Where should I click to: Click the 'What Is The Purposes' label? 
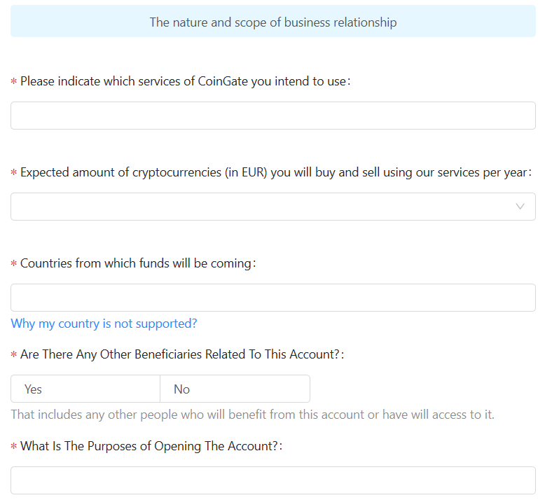tap(151, 446)
